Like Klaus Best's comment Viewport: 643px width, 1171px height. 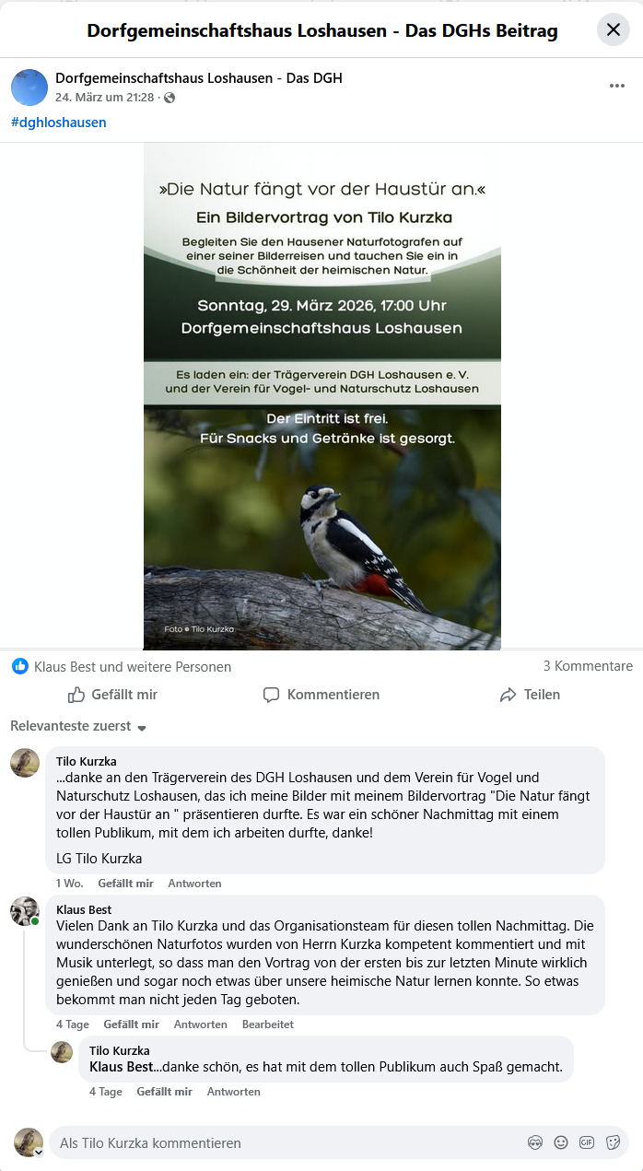131,1025
